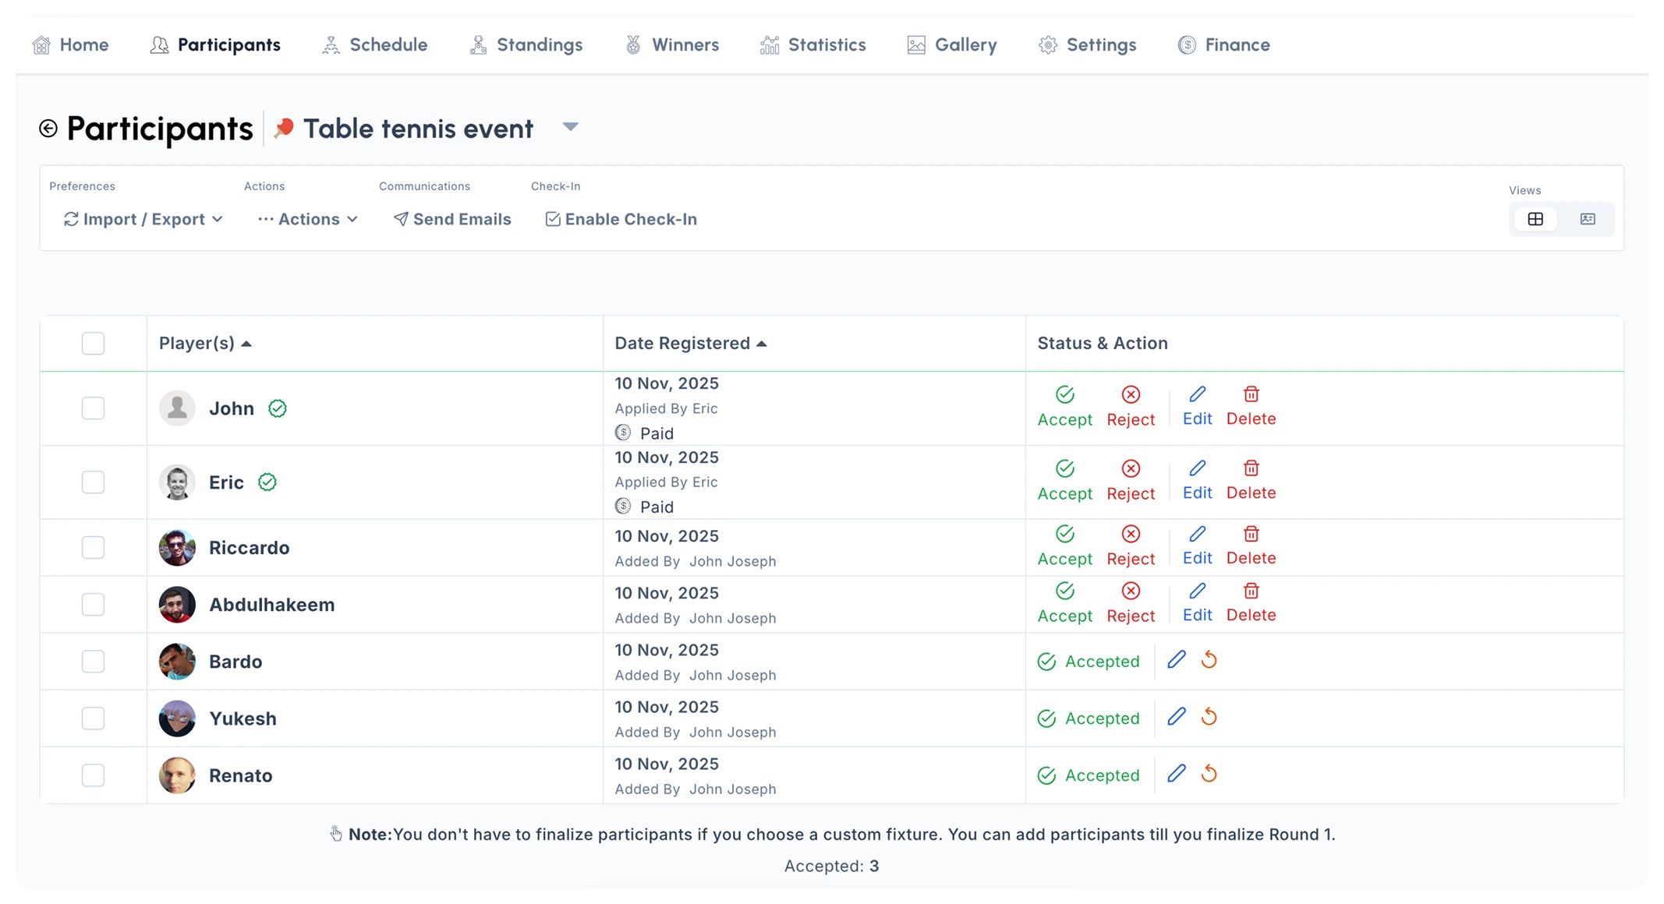
Task: Revert Bardo's accepted status
Action: click(x=1209, y=660)
